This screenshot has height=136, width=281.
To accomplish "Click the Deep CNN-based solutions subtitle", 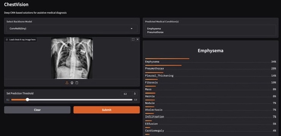I will pos(35,13).
